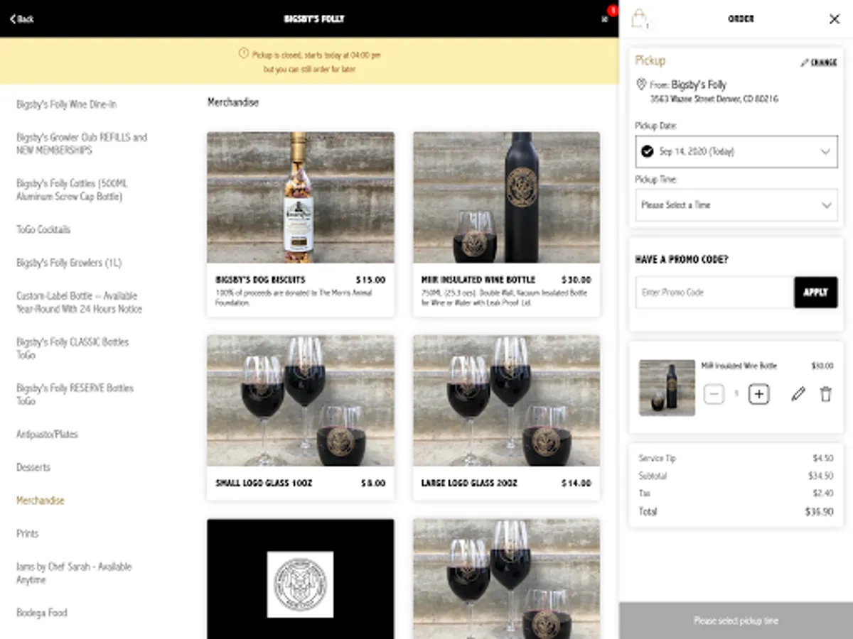The image size is (853, 639).
Task: Focus the Enter Promo Code field
Action: tap(714, 293)
